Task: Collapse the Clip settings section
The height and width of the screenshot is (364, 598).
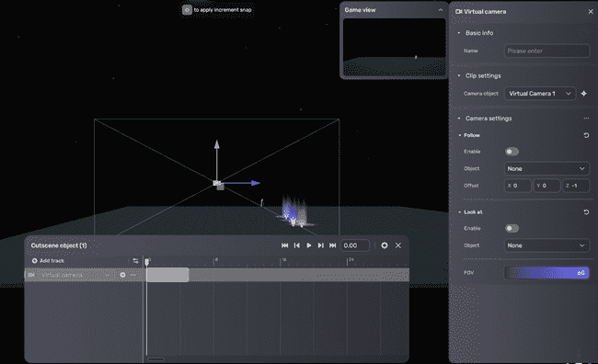Action: tap(459, 75)
